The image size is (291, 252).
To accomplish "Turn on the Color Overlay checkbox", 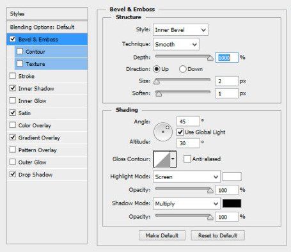I will (x=13, y=125).
